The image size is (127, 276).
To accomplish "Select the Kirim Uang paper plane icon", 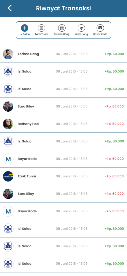I will (81, 28).
